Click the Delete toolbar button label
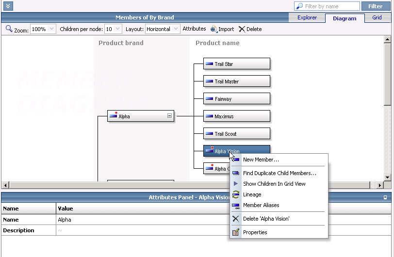The image size is (394, 257). [254, 29]
